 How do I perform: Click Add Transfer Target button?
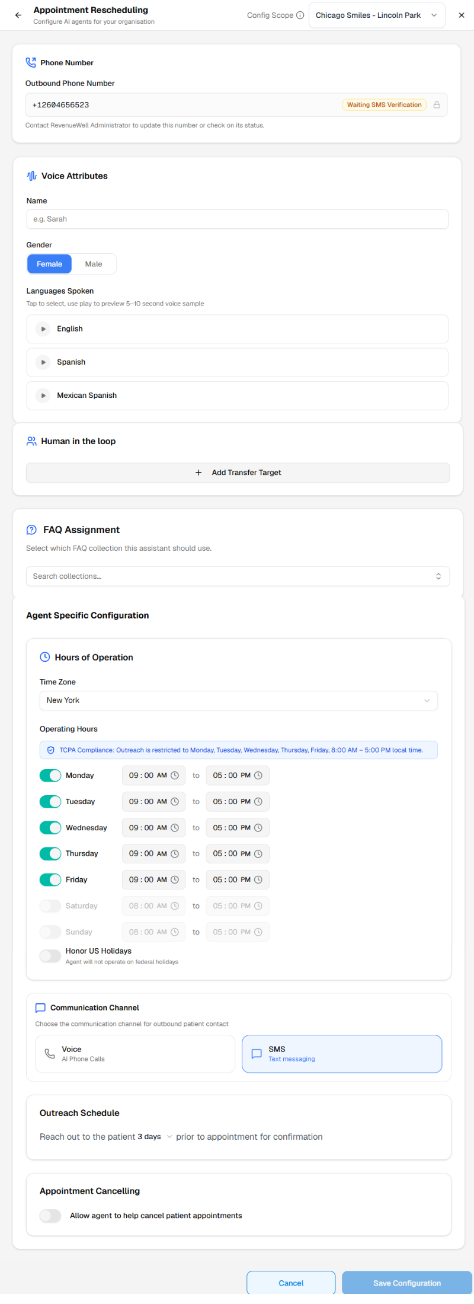(238, 473)
